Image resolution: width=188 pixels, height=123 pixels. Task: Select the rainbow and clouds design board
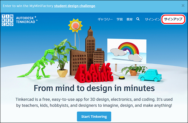pyautogui.click(x=127, y=51)
